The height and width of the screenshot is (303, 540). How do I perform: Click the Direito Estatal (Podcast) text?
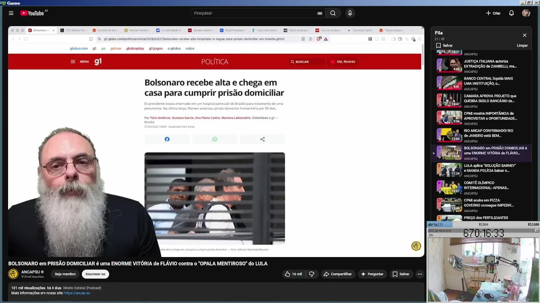(82, 288)
